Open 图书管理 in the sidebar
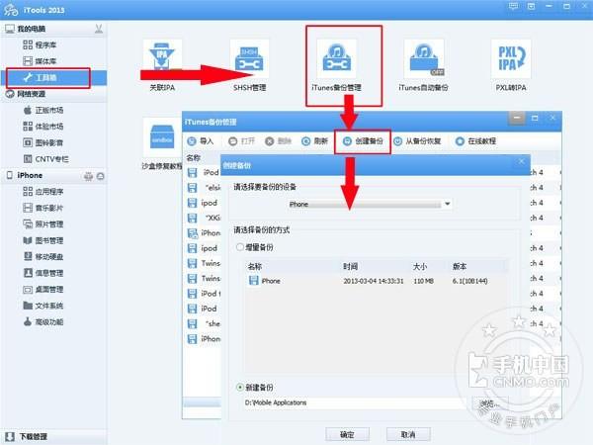This screenshot has height=445, width=593. 43,240
